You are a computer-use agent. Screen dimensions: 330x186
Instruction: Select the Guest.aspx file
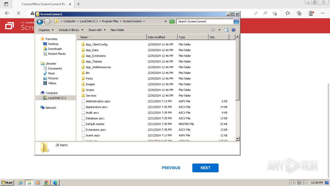(x=93, y=135)
